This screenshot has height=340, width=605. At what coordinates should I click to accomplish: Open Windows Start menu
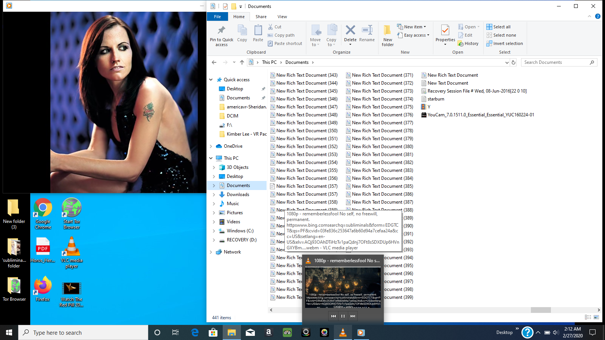(9, 332)
